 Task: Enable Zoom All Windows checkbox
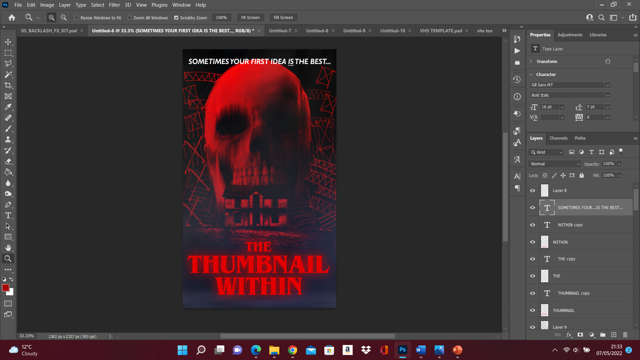pyautogui.click(x=129, y=18)
